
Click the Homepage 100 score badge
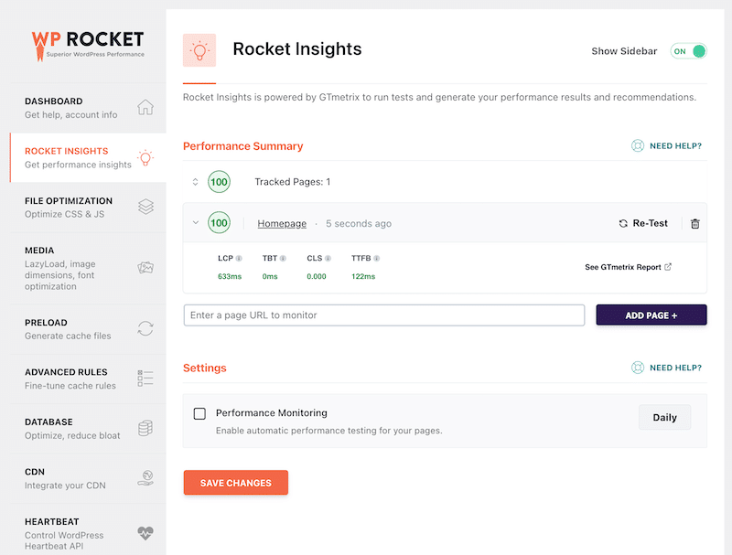point(219,223)
